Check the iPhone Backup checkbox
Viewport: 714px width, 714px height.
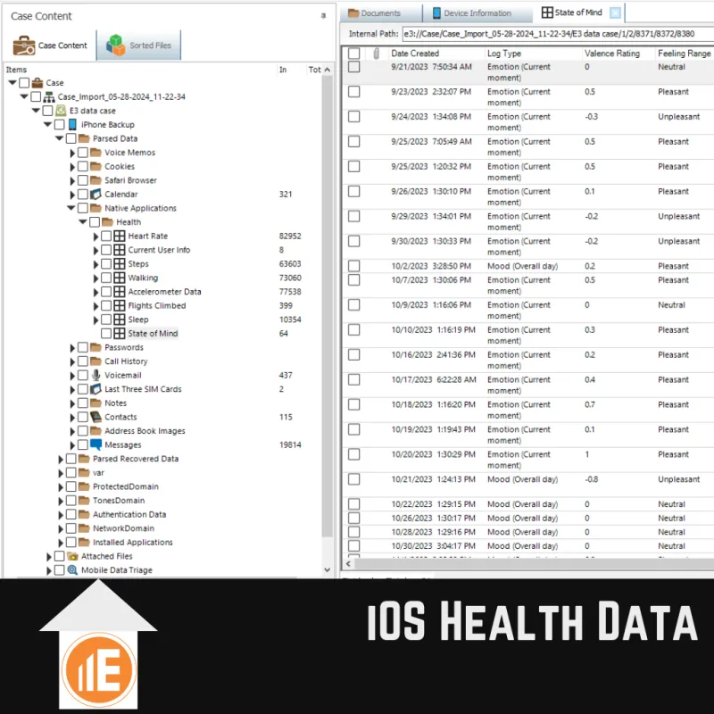tap(59, 124)
